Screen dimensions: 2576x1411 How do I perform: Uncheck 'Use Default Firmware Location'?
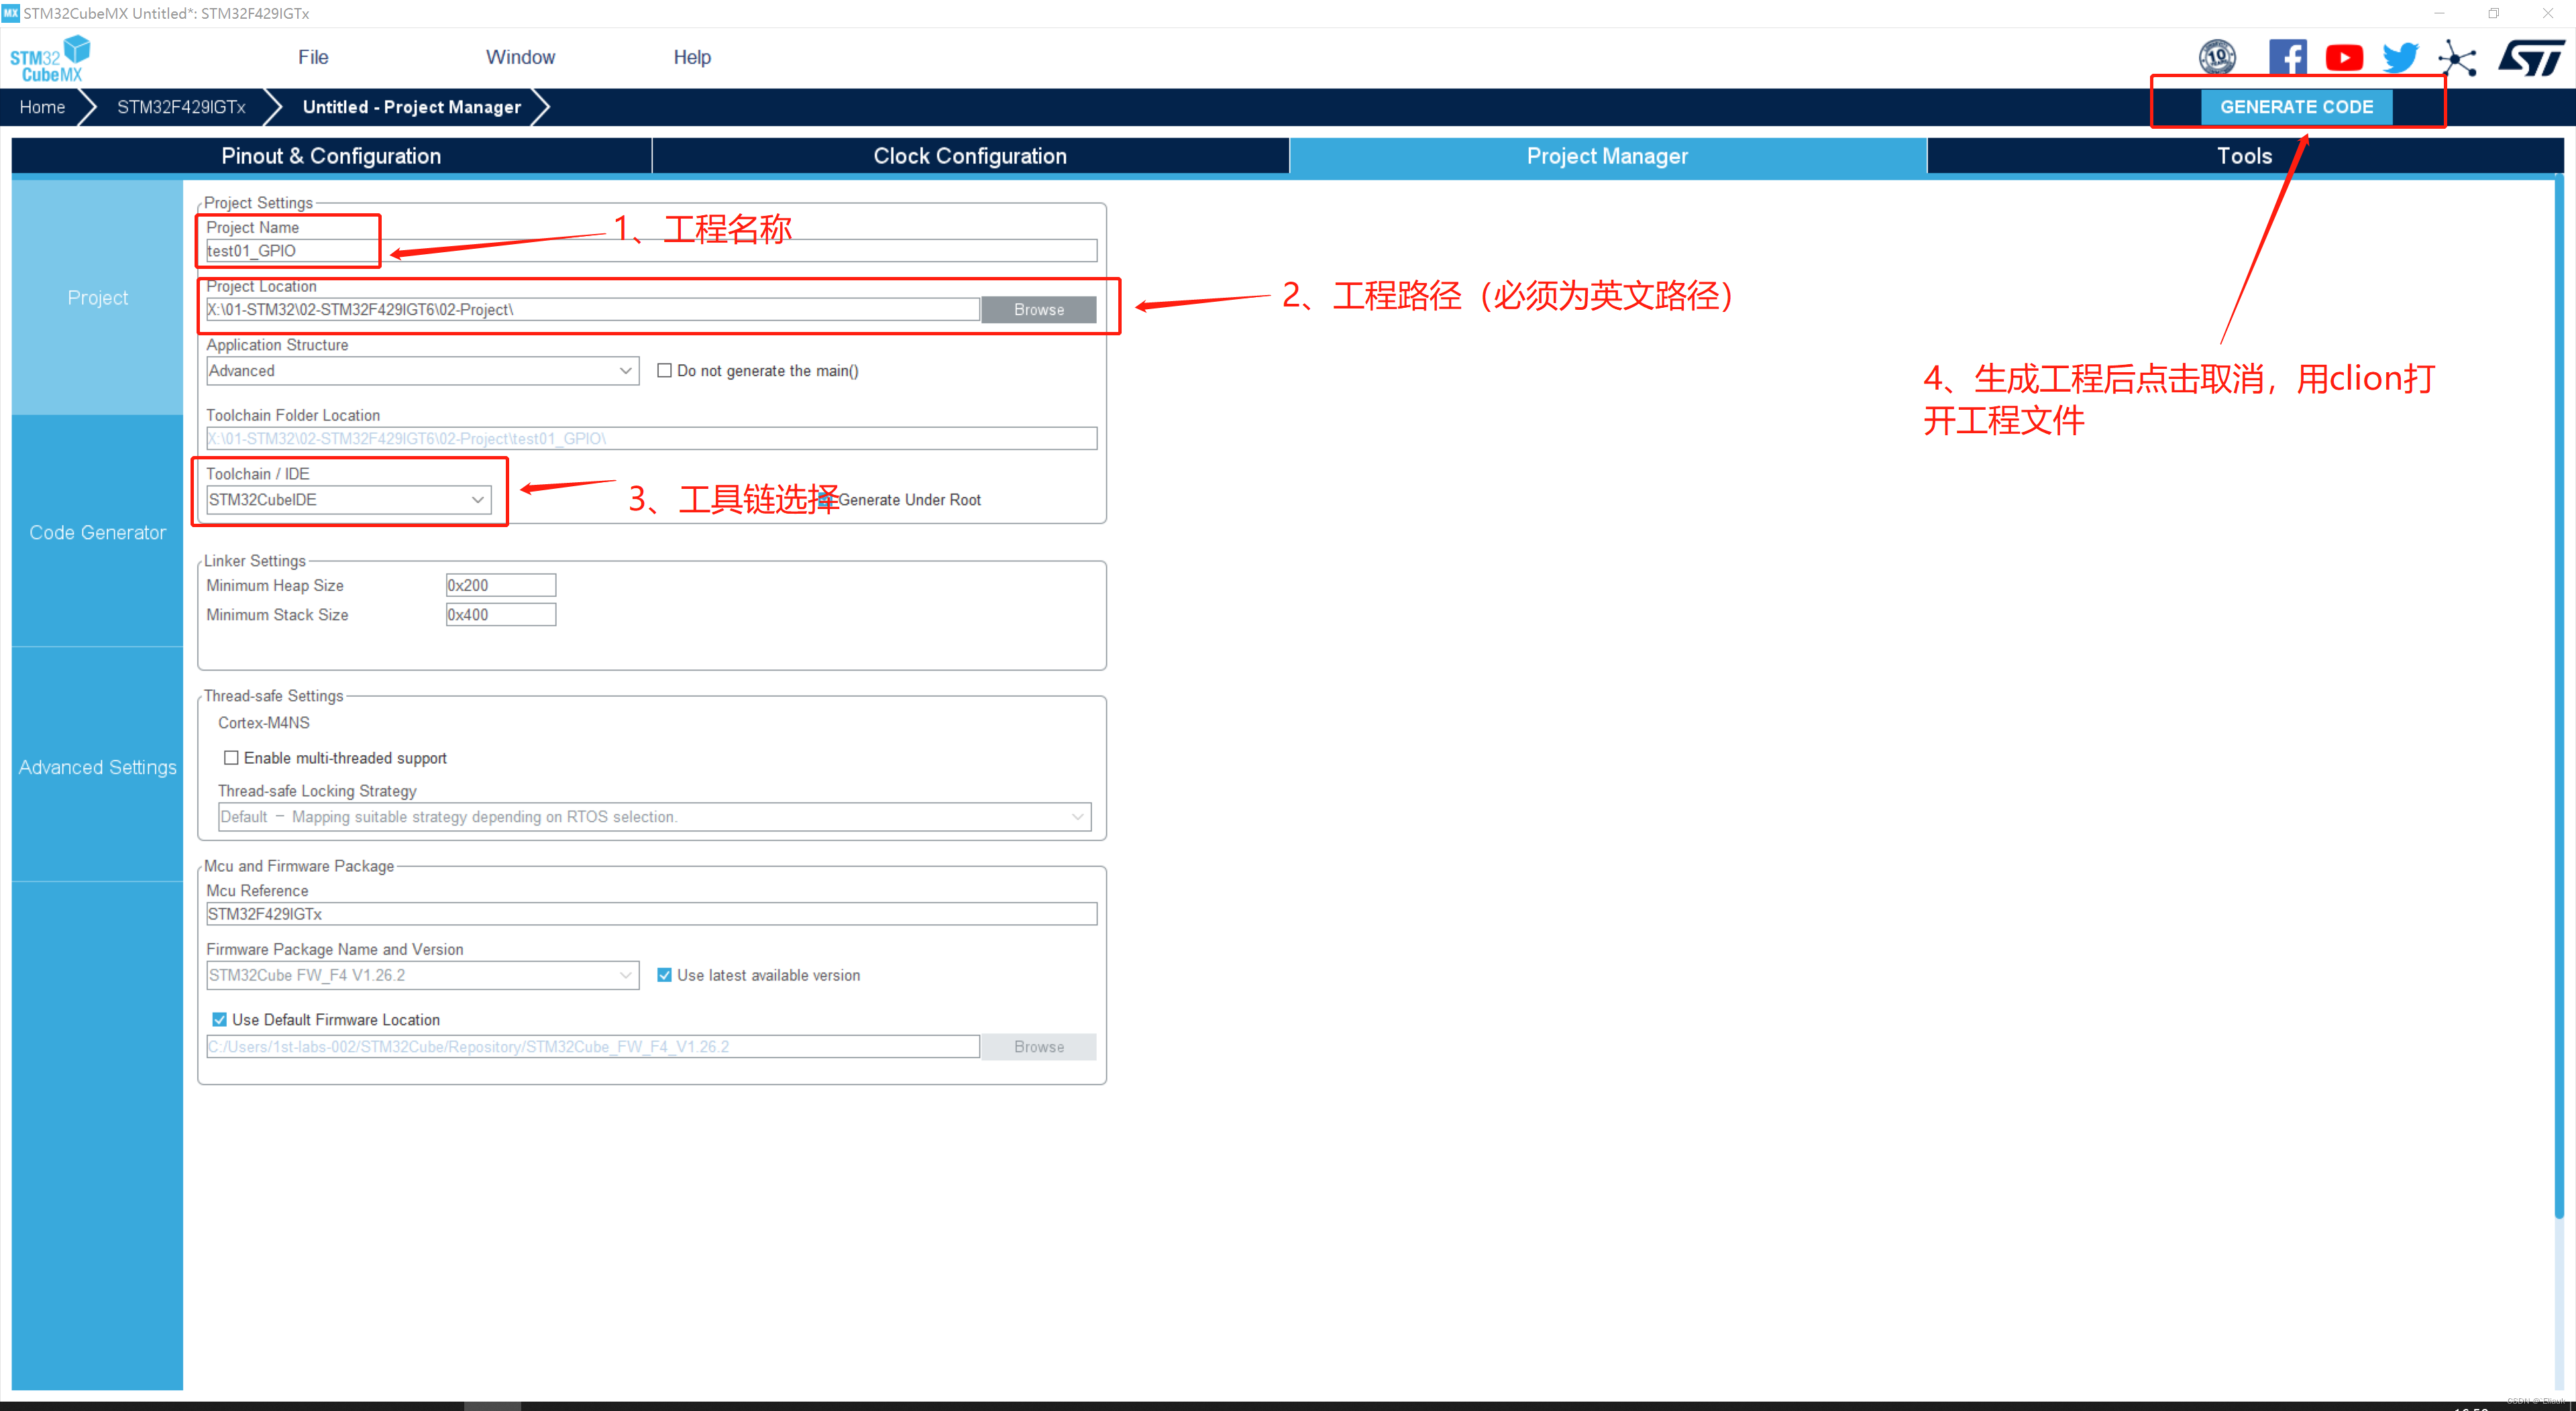click(x=219, y=1020)
